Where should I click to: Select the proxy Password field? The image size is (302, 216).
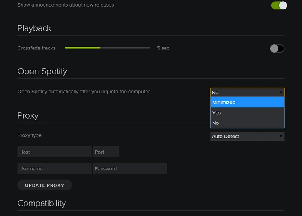(x=130, y=169)
